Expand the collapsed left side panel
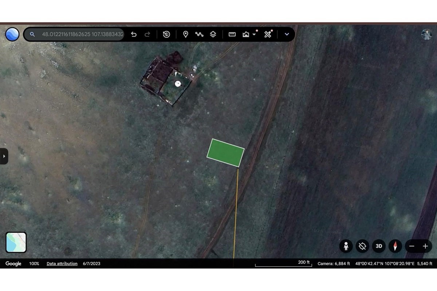 point(4,156)
